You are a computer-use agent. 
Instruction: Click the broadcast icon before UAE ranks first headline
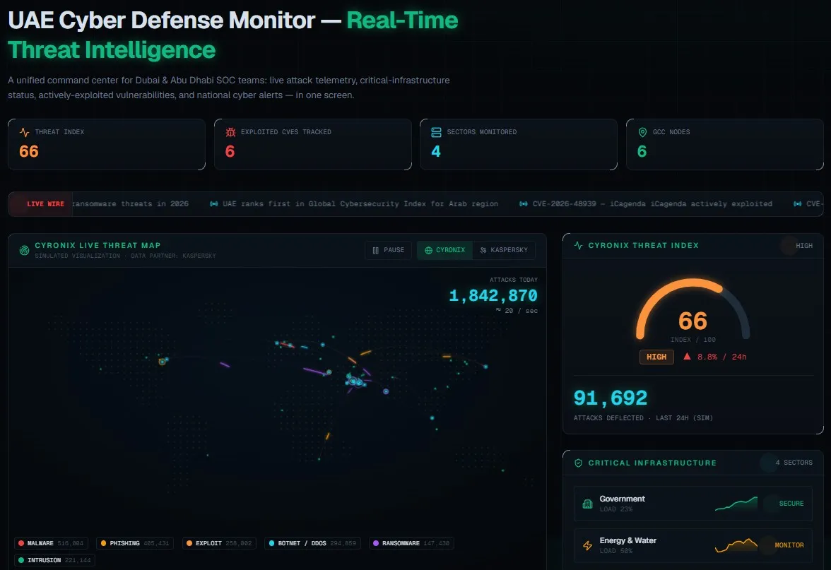[213, 204]
